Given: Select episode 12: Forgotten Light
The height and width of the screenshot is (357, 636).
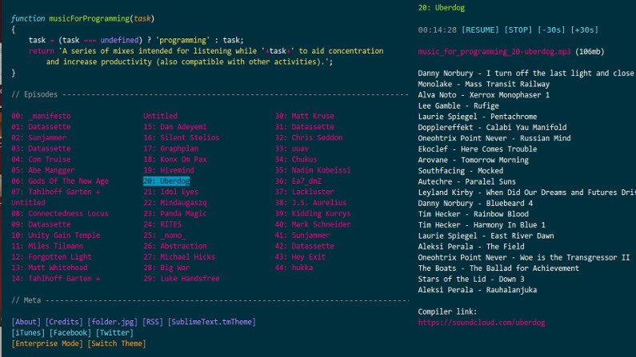Looking at the screenshot, I should tap(51, 256).
